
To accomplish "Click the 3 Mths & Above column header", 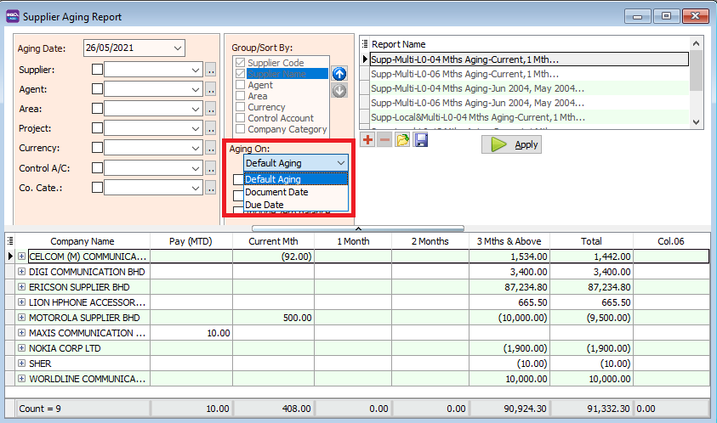I will (509, 241).
